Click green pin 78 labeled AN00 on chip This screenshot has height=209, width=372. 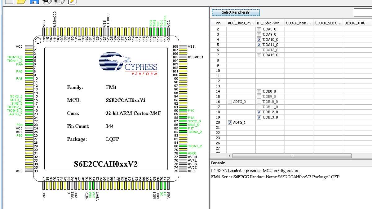(x=183, y=153)
